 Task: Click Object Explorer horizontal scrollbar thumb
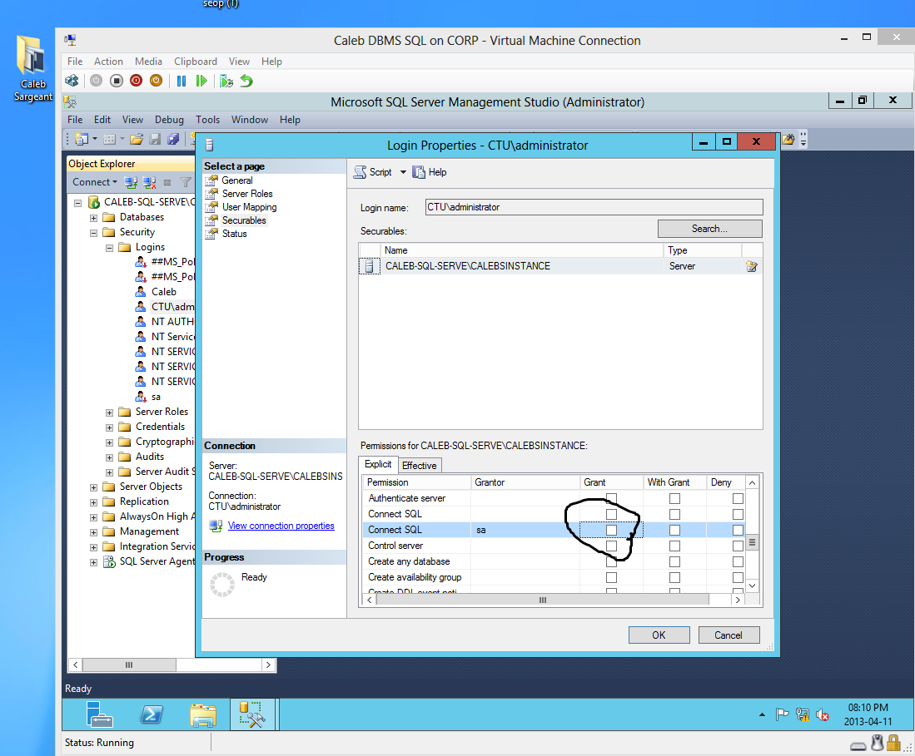(129, 665)
